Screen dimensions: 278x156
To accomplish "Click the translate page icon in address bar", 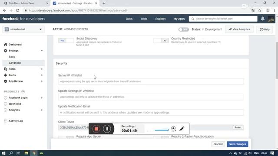I will click(x=253, y=10).
